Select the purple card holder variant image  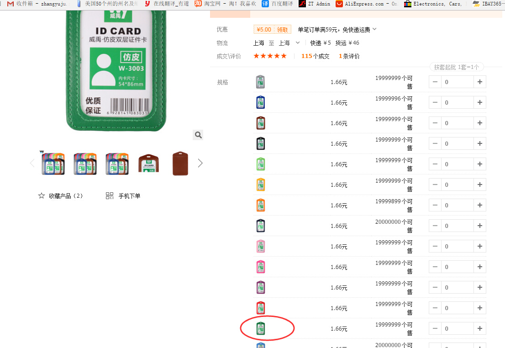point(260,287)
